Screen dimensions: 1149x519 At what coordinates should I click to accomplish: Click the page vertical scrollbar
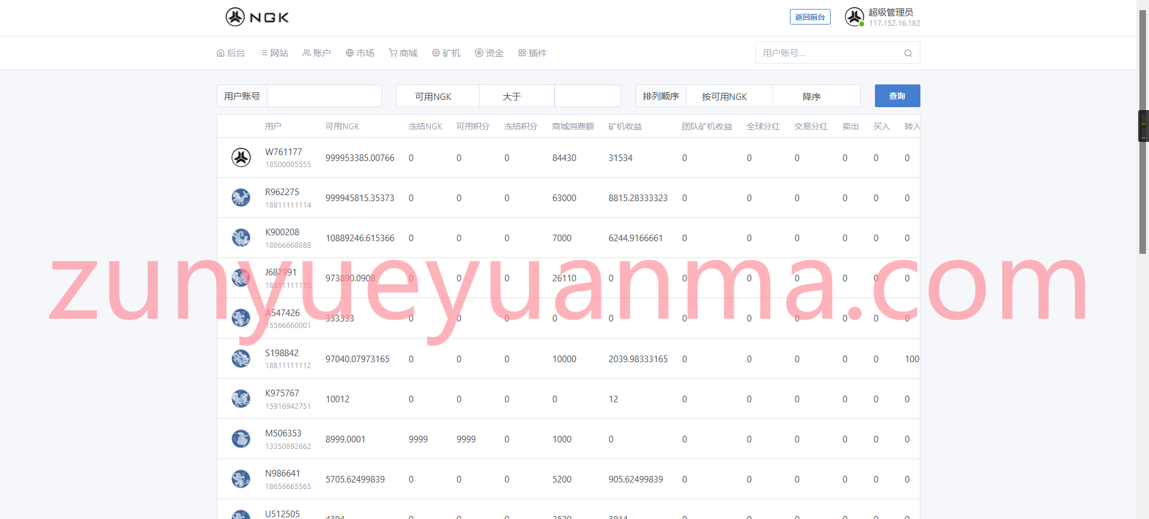1143,132
